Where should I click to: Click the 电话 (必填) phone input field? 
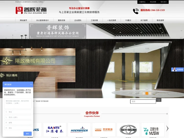[x=18, y=117]
